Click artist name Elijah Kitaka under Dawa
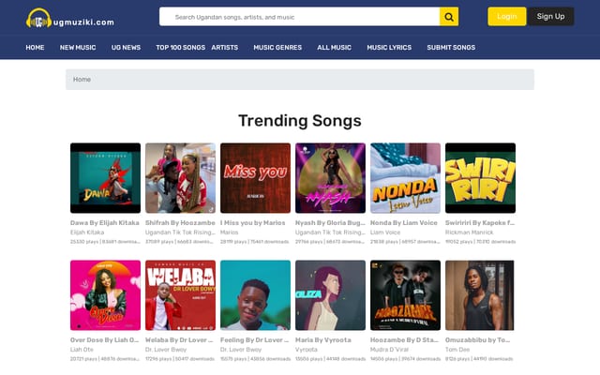600x375 pixels. coord(87,232)
